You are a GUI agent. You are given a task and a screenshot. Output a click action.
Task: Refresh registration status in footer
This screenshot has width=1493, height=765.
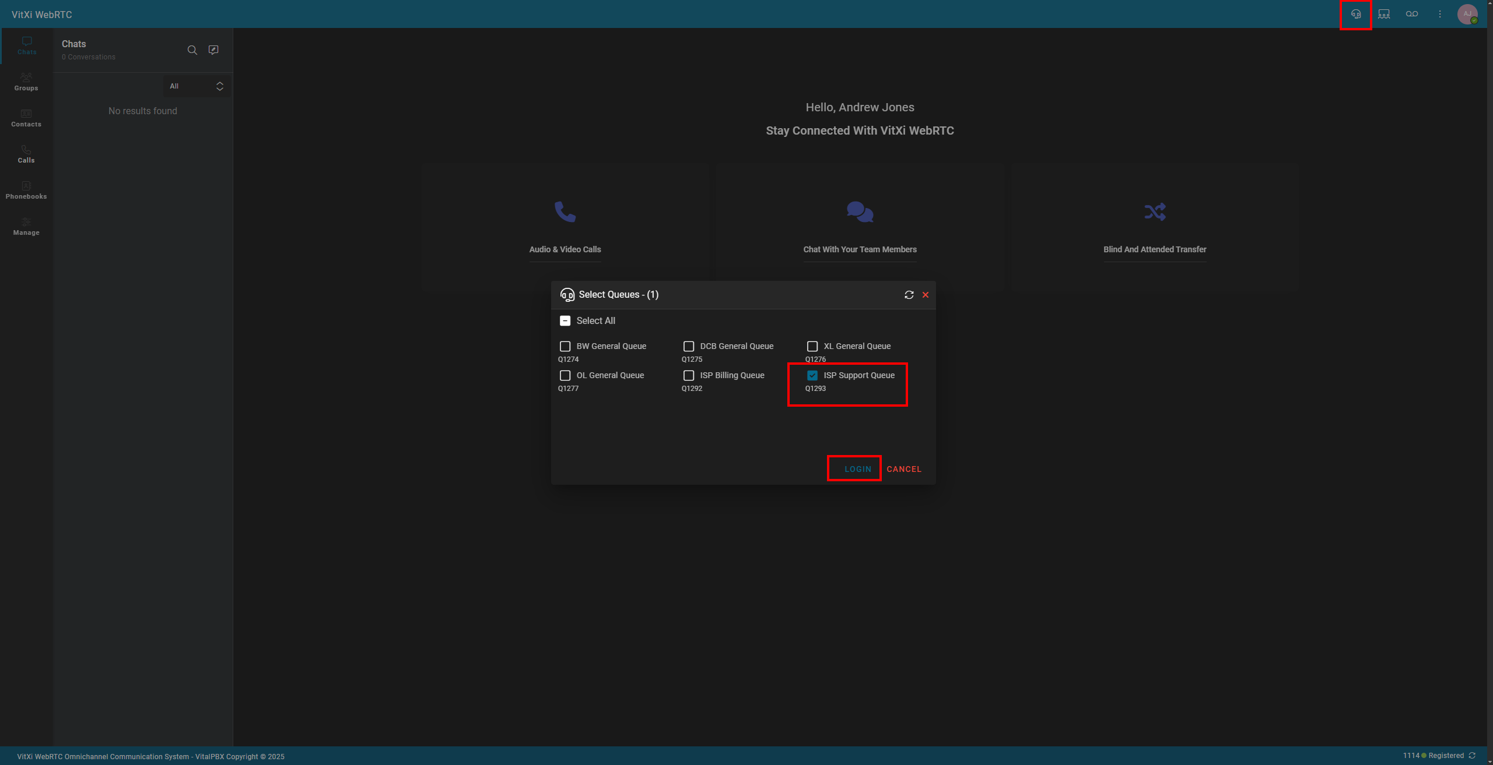1472,756
